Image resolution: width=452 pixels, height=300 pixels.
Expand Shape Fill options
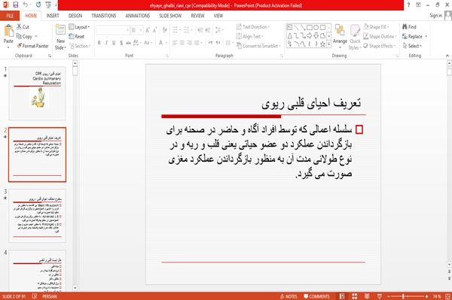[376, 27]
